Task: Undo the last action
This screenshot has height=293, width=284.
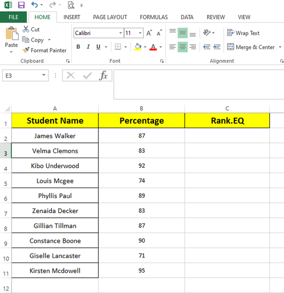Action: 34,5
